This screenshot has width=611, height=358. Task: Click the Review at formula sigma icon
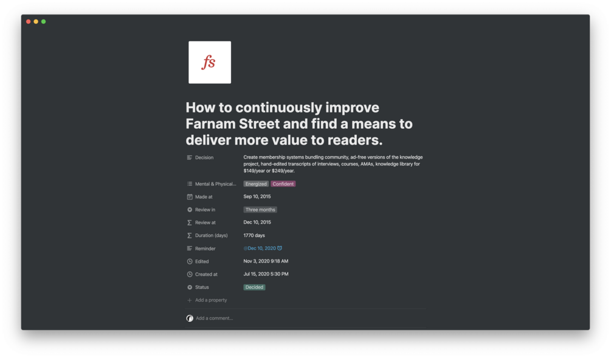coord(189,222)
